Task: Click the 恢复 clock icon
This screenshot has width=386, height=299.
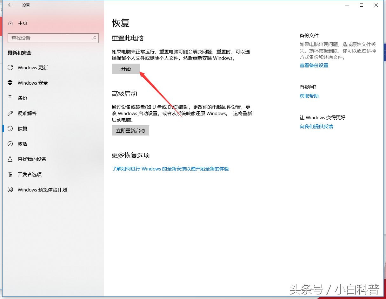Action: tap(10, 129)
